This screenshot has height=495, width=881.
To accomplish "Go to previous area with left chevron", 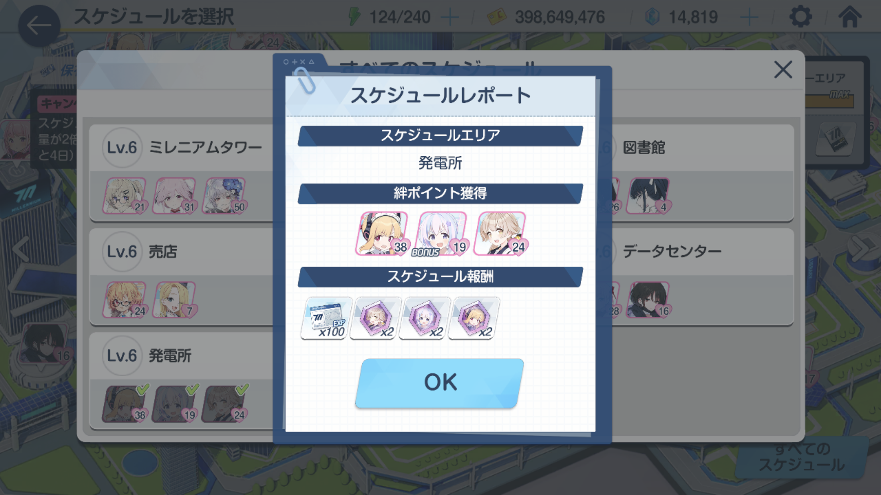I will tap(21, 249).
